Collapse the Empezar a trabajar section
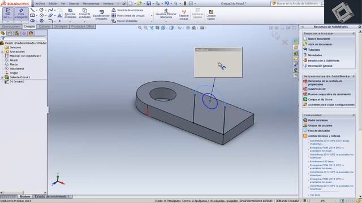Screen dimensions: 362x203 pos(354,33)
